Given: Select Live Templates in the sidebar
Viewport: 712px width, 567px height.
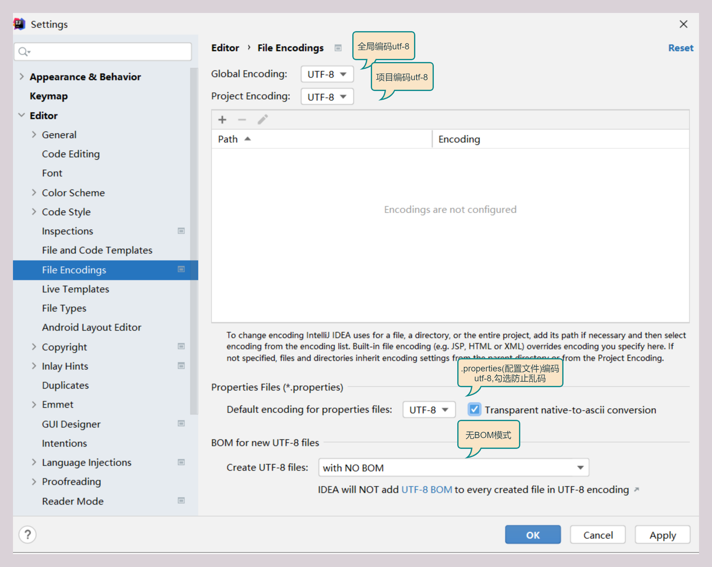Looking at the screenshot, I should tap(75, 289).
